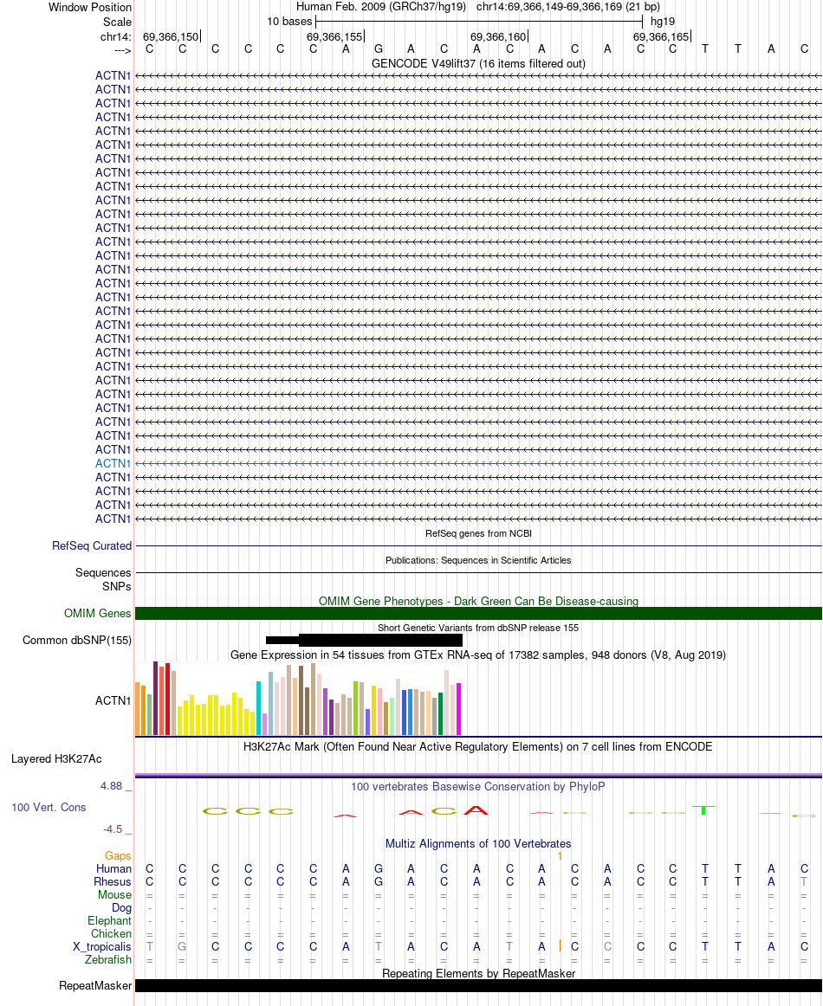Click 'RefSeq genes from NCBI' track title

pos(478,533)
